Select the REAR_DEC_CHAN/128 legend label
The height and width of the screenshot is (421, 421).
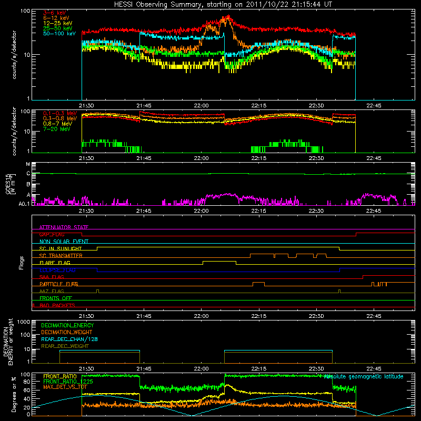(69, 339)
